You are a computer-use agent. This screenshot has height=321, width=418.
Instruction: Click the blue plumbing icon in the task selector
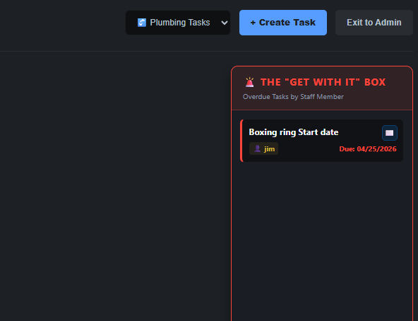142,23
